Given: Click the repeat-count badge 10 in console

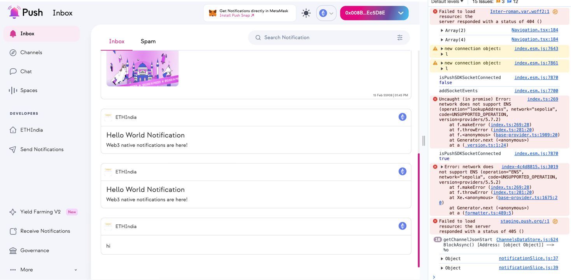Looking at the screenshot, I should coord(437,240).
